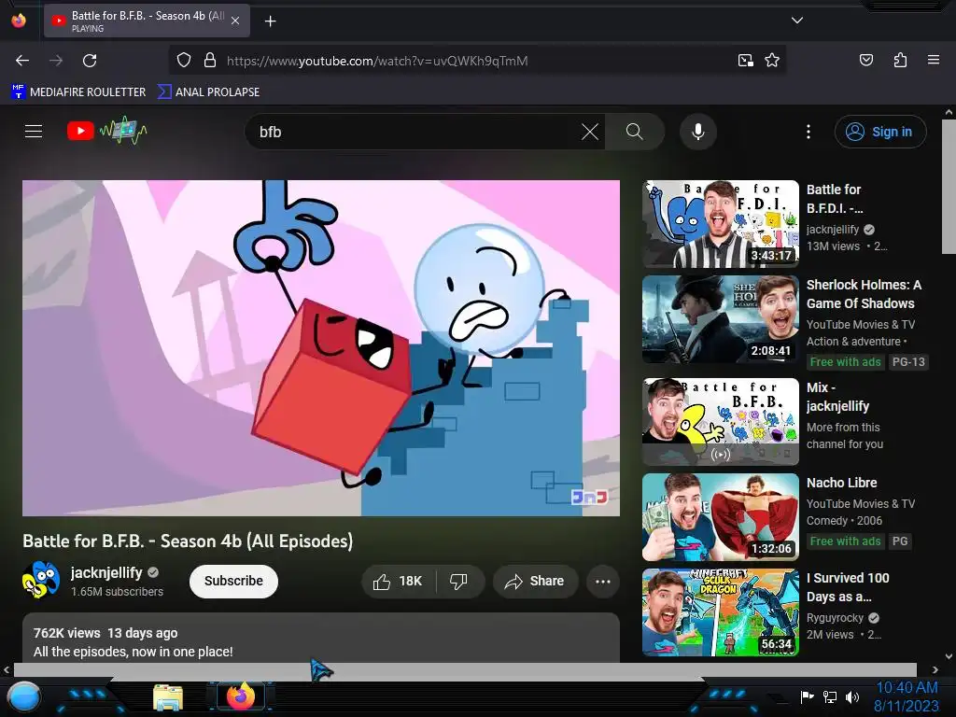Screen dimensions: 956x717
Task: Open Nacho Libre title link
Action: 841,483
